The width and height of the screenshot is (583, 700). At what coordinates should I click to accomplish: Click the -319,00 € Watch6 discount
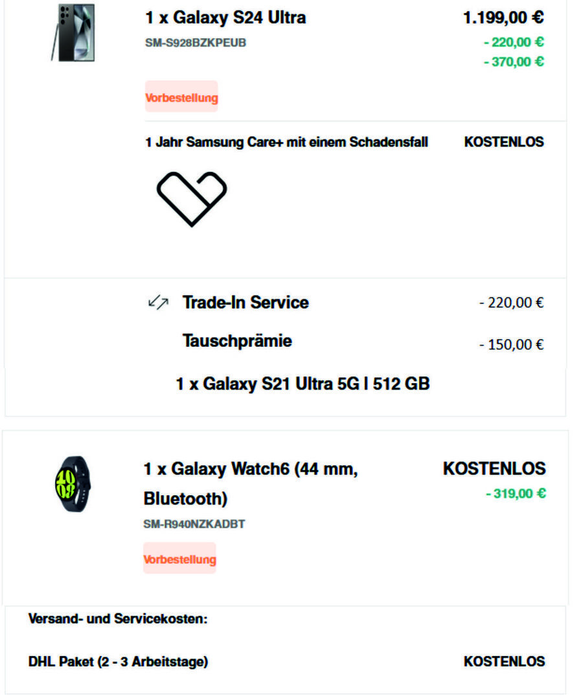(x=515, y=494)
